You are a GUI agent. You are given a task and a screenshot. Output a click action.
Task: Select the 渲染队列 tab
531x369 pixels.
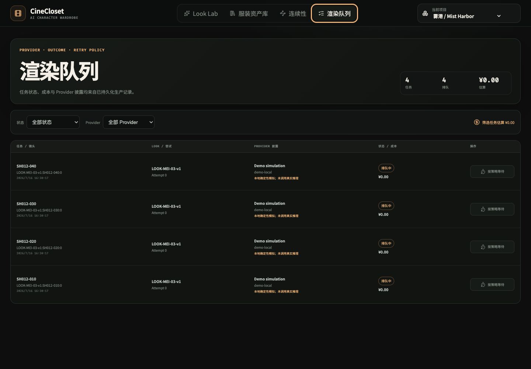click(x=334, y=13)
